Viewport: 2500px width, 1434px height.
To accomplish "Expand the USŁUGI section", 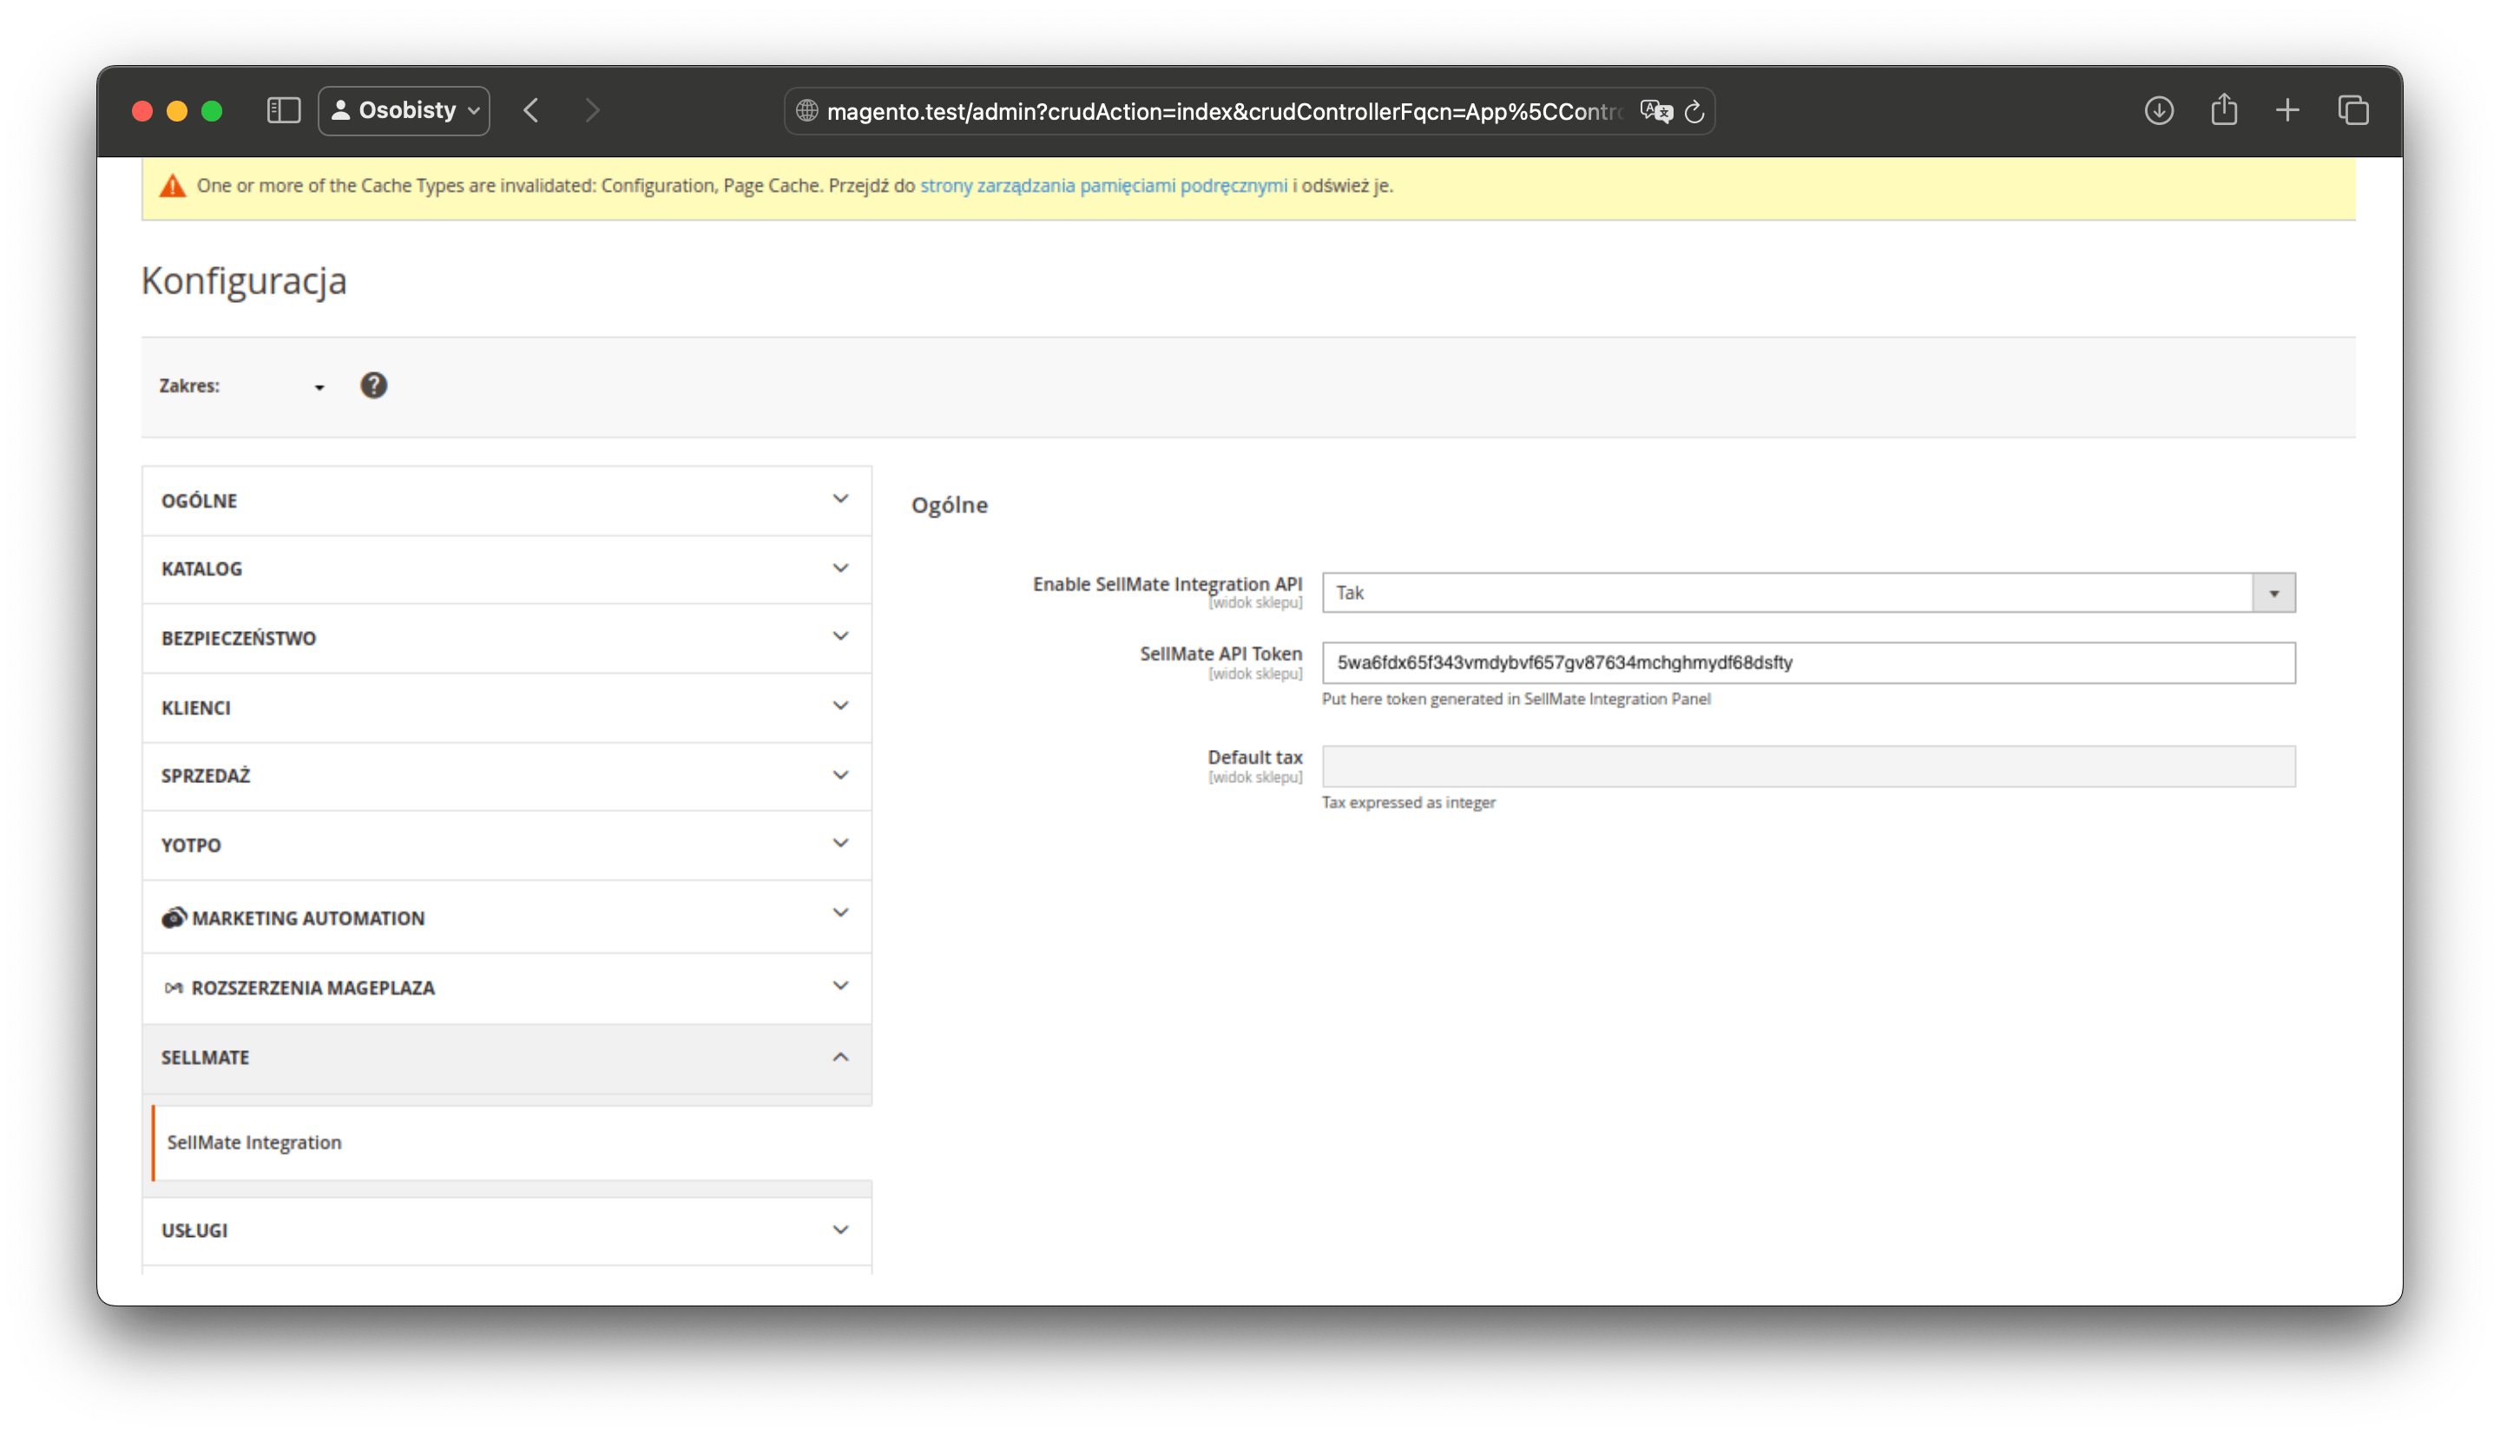I will 507,1230.
